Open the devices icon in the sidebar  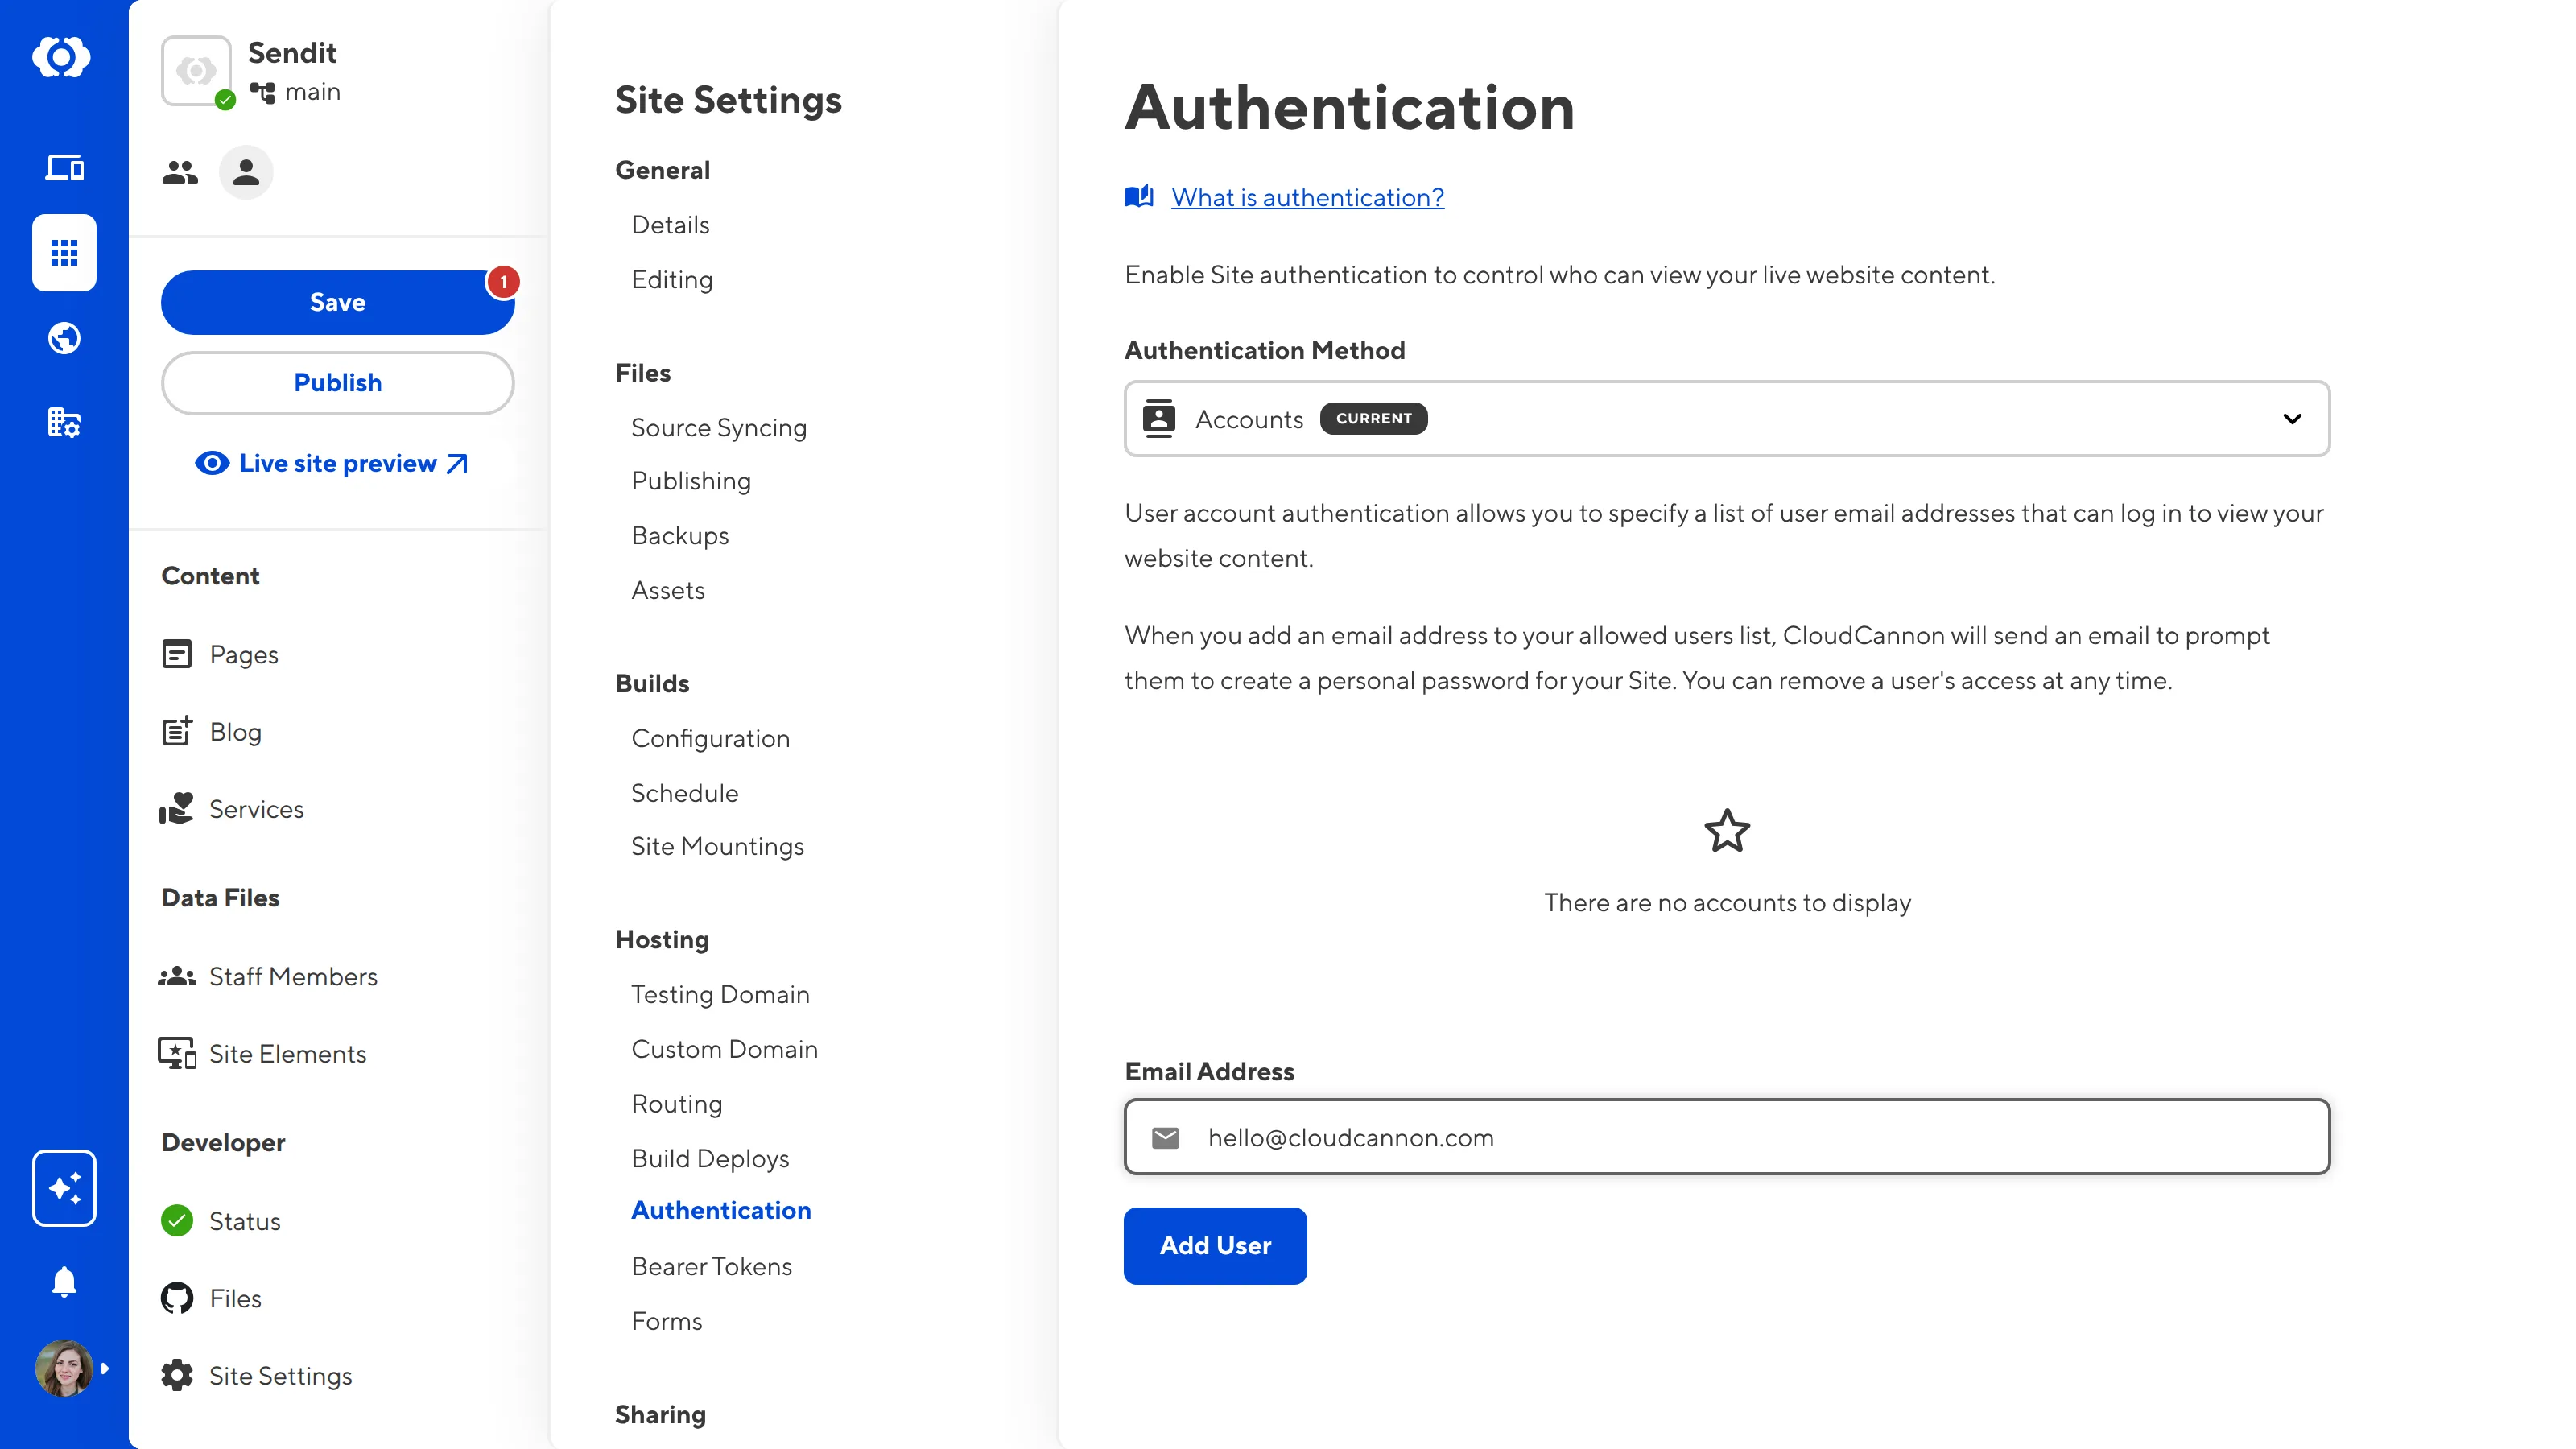tap(64, 168)
